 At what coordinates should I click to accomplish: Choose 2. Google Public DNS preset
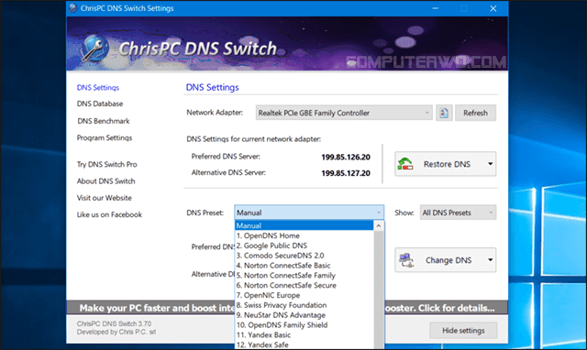tap(304, 246)
